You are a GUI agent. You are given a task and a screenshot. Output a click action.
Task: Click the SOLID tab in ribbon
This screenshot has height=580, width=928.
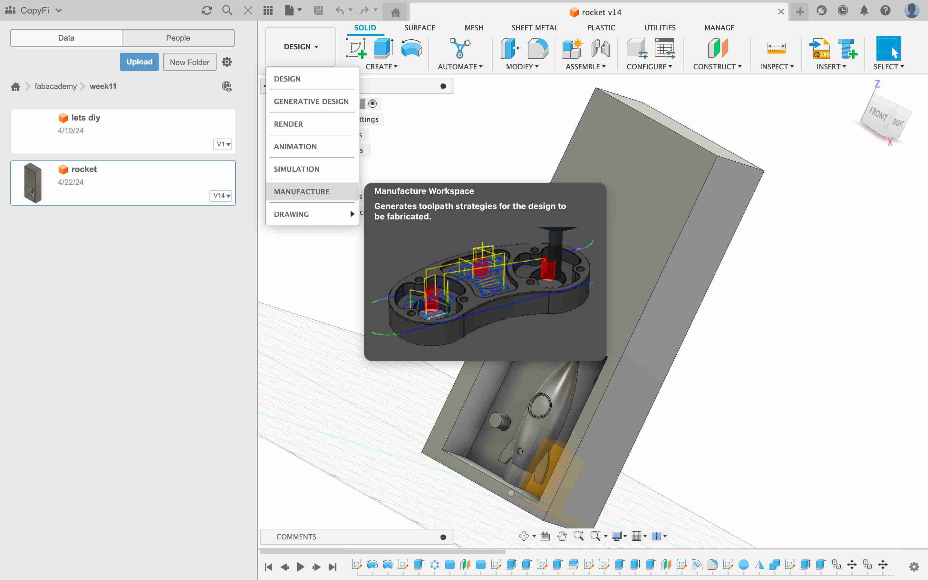(365, 27)
